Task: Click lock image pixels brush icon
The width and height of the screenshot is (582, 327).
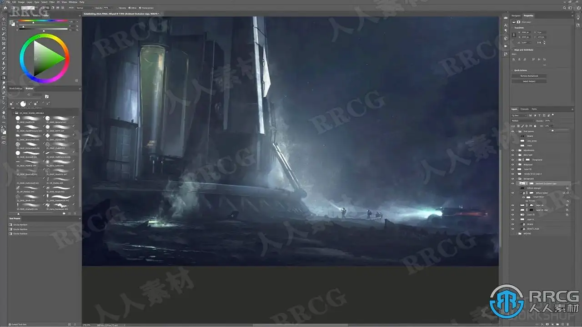Action: [x=522, y=126]
